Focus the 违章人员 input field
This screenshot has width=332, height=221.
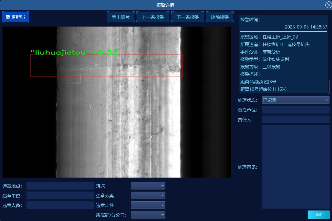pos(60,205)
